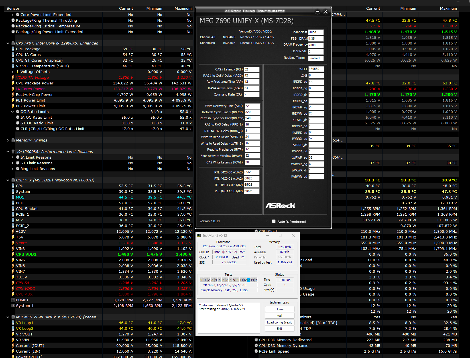Click test number 0 box in TestMem5
Viewport: 470px width, 358px height.
click(201, 280)
